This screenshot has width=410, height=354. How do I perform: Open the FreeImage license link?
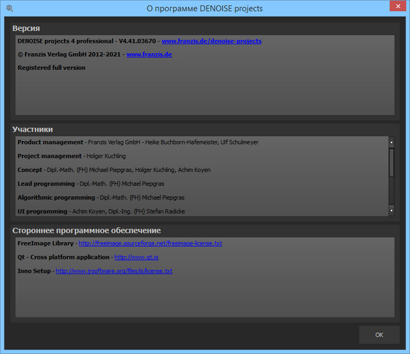tap(151, 243)
